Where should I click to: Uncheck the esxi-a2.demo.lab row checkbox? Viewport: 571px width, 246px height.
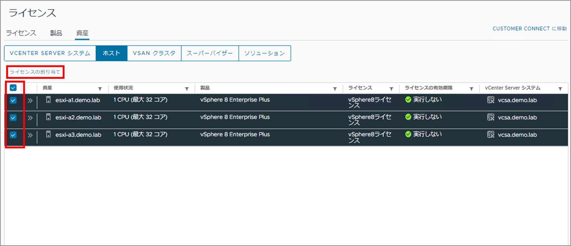pos(13,118)
